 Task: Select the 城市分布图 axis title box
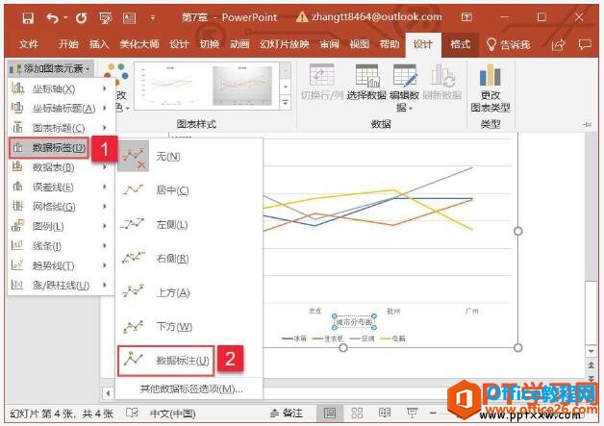354,322
